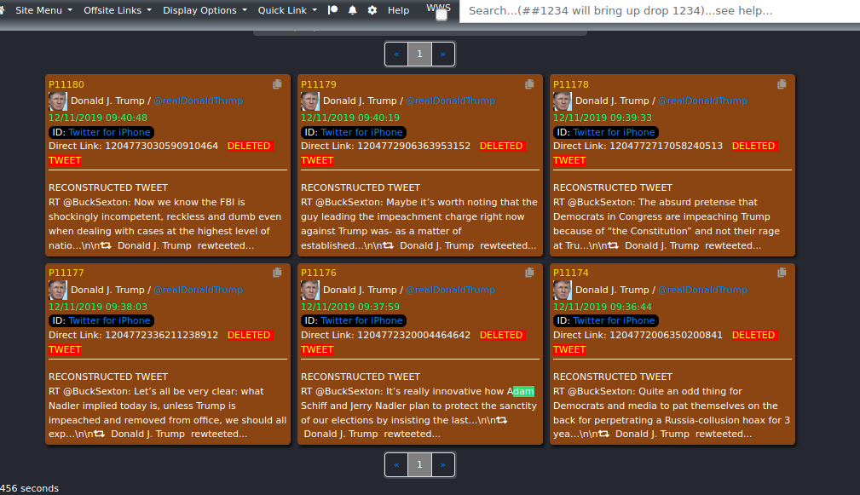860x495 pixels.
Task: Copy post P11174 with the clipboard icon
Action: coord(782,273)
